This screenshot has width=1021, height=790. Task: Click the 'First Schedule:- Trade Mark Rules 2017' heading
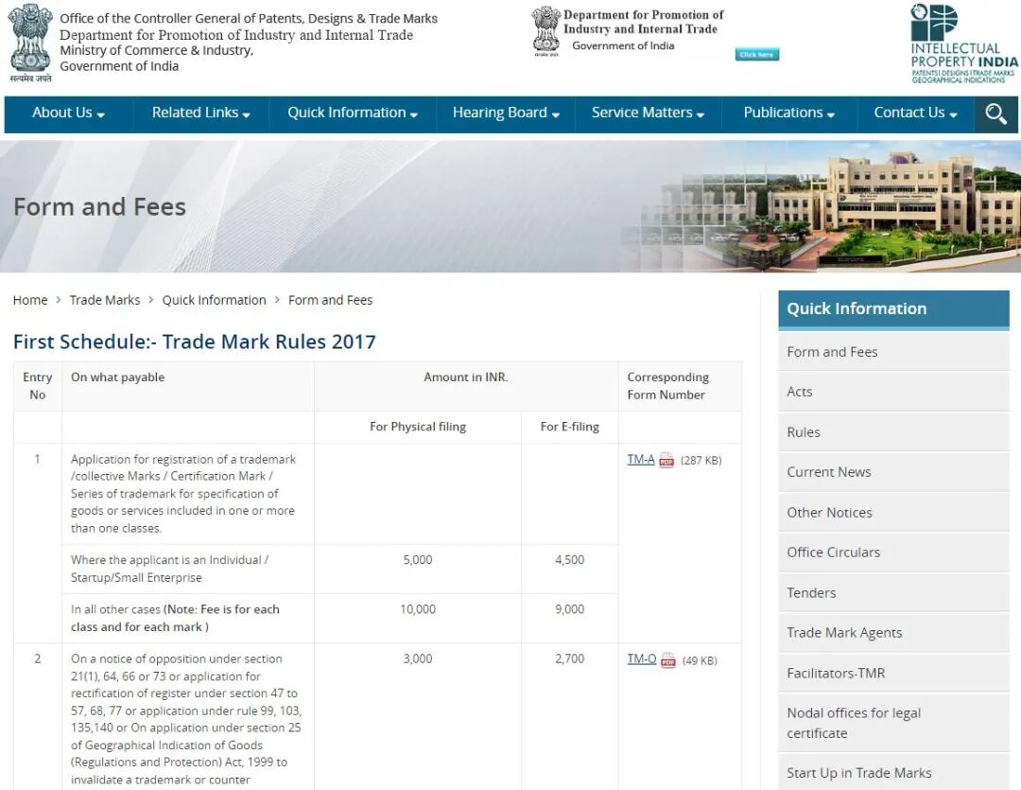[x=195, y=342]
